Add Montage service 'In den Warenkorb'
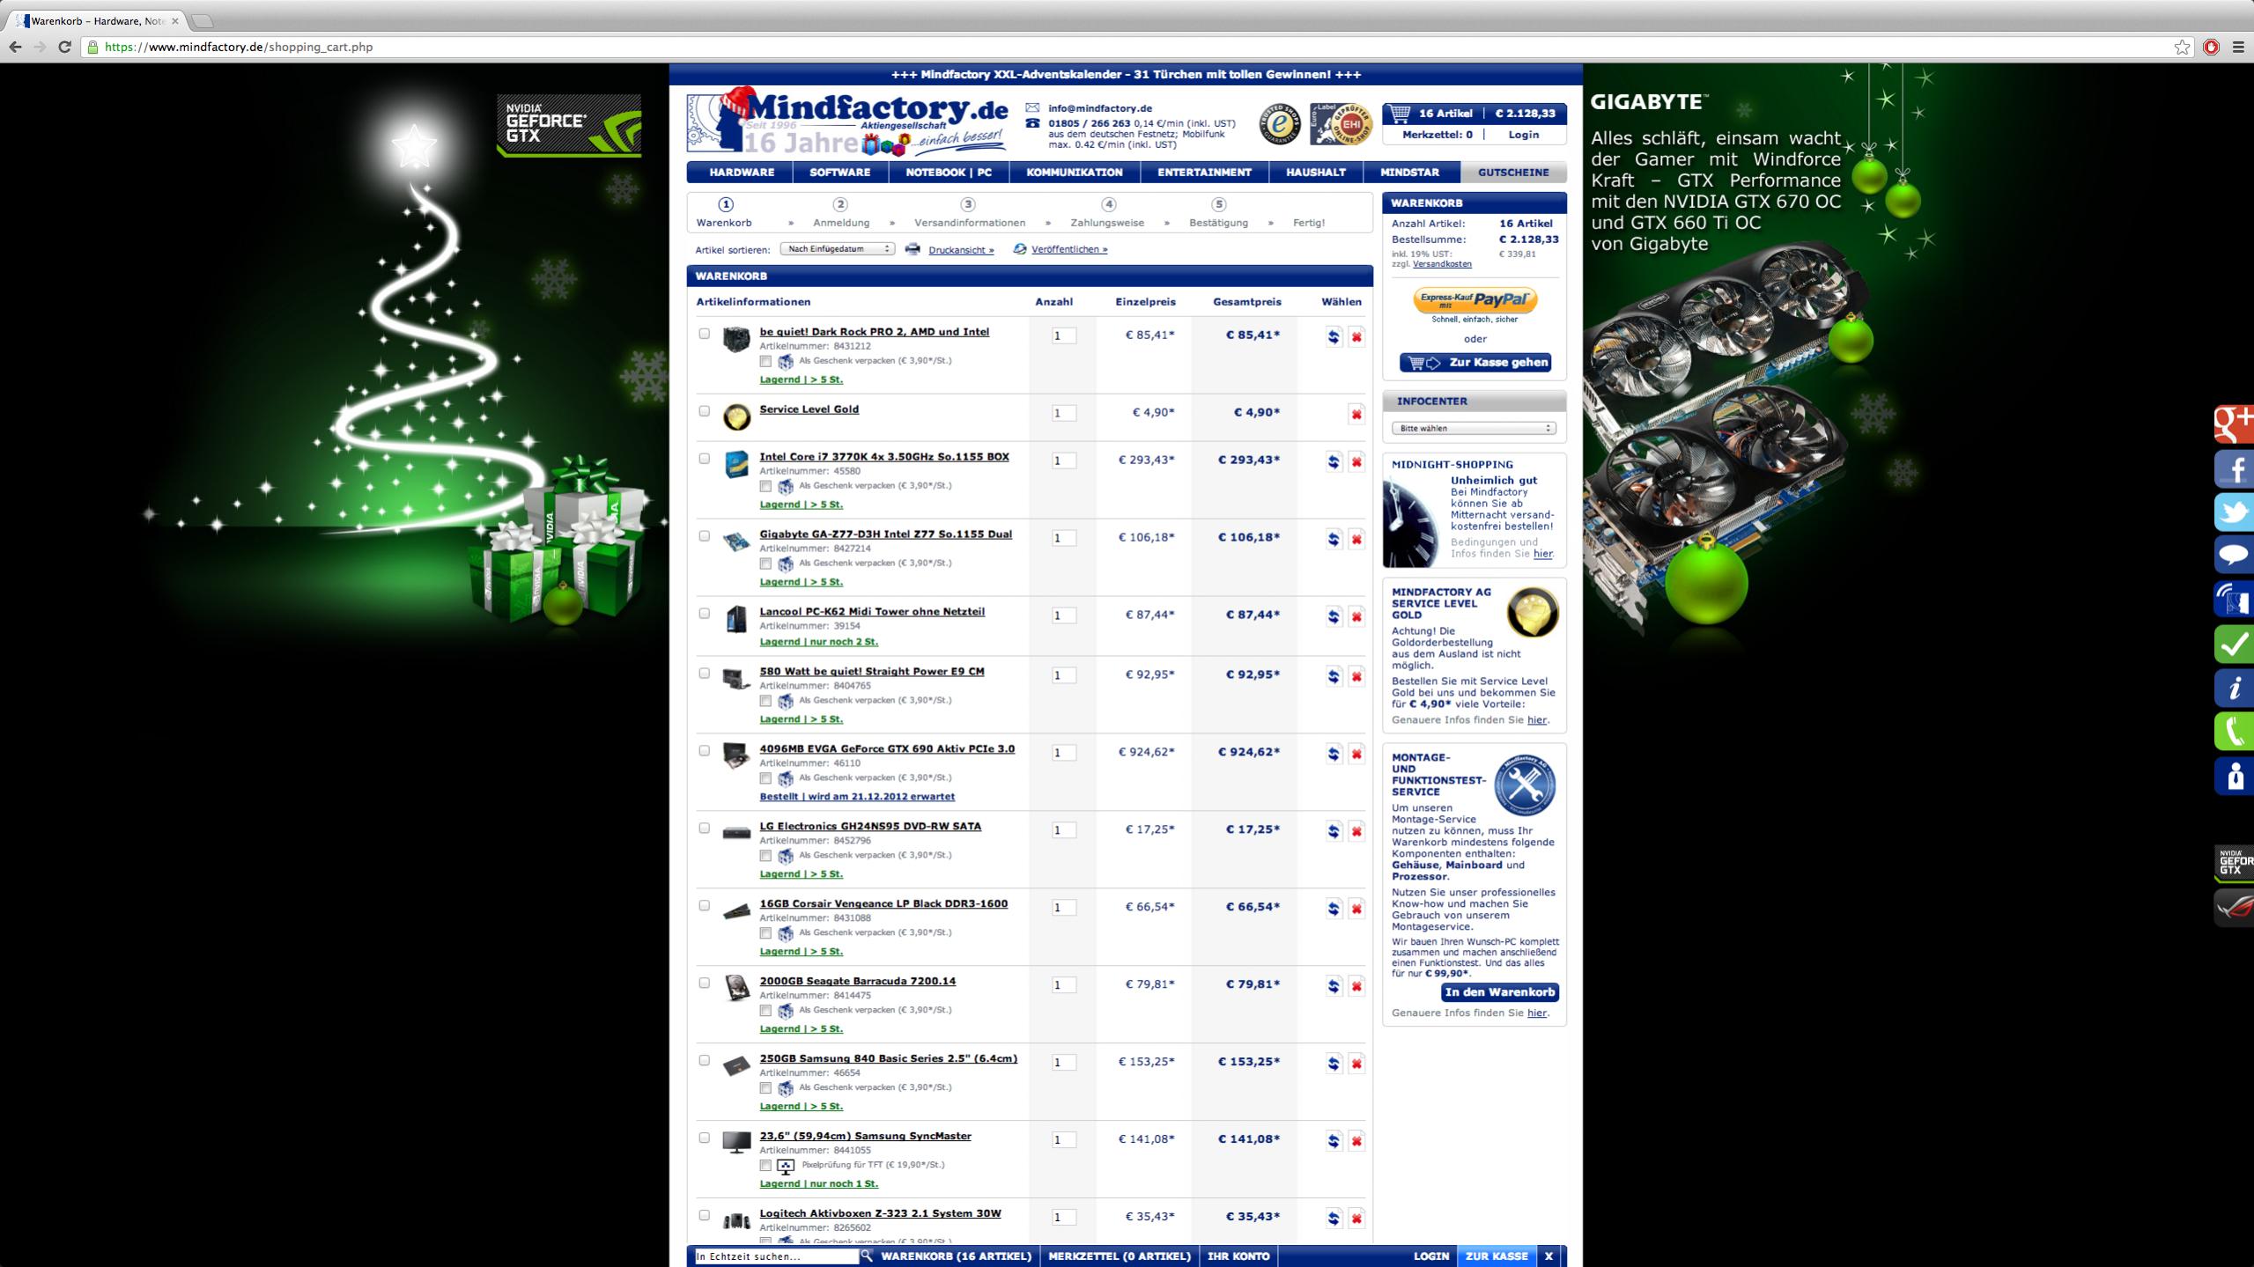Viewport: 2254px width, 1267px height. click(1500, 992)
